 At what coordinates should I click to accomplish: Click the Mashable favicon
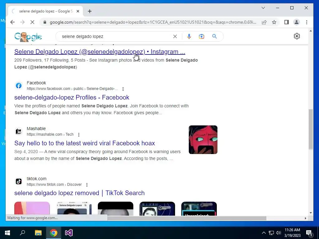18,131
